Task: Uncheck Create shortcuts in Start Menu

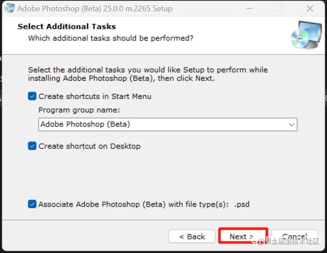Action: click(32, 97)
